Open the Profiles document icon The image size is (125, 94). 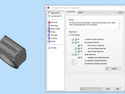[x=49, y=48]
